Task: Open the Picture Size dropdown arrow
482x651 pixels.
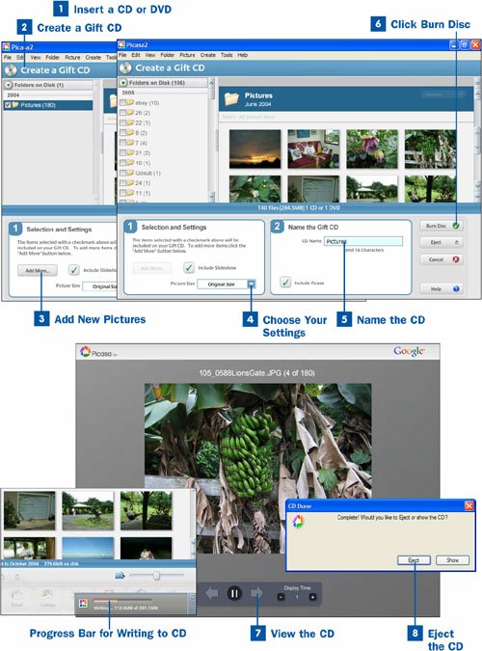Action: click(x=252, y=284)
